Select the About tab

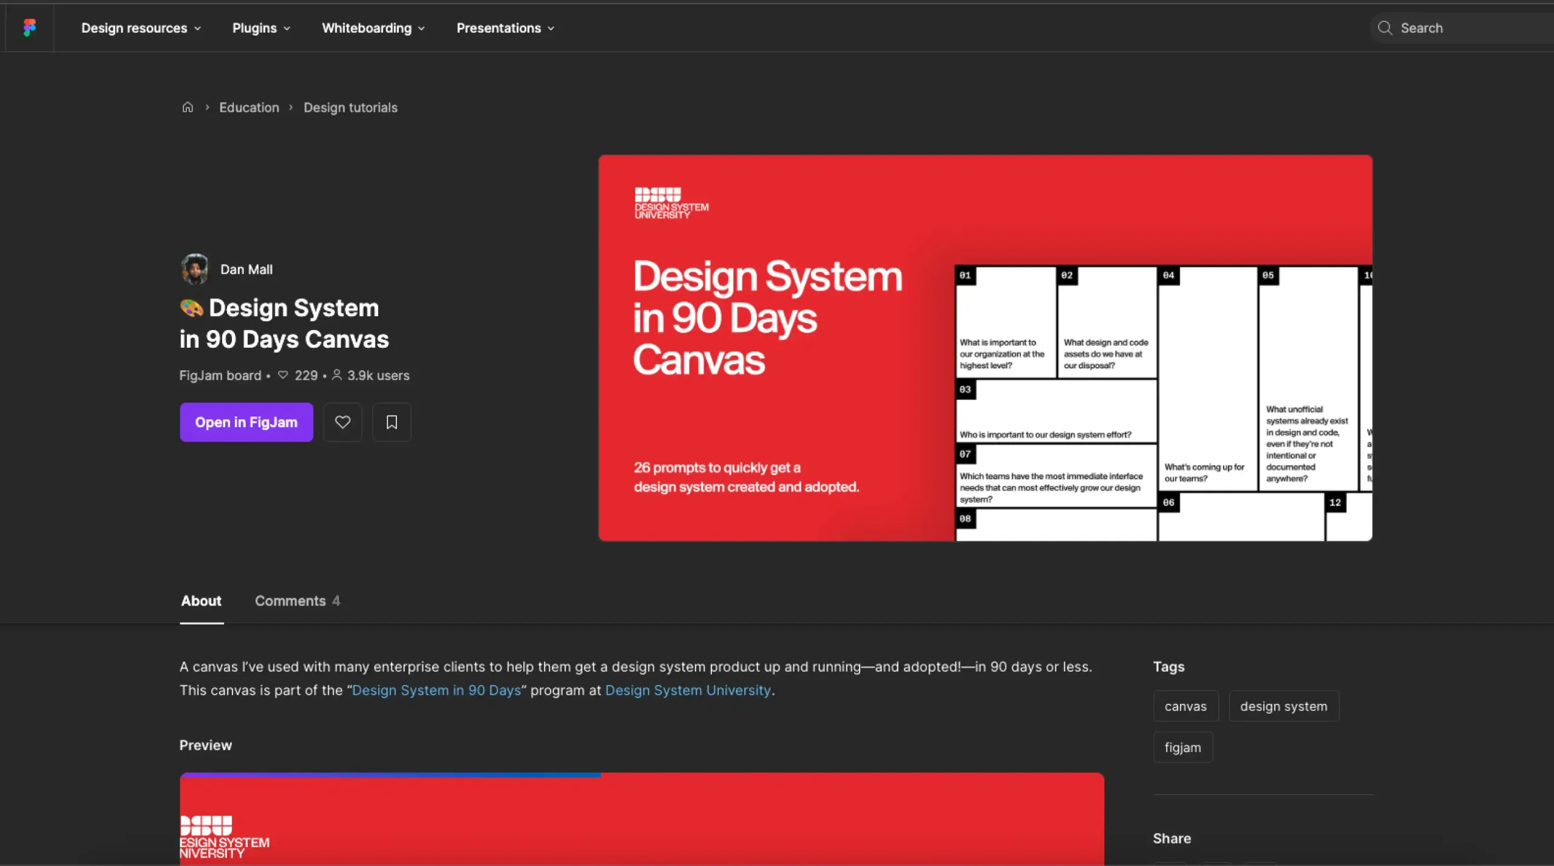[201, 601]
